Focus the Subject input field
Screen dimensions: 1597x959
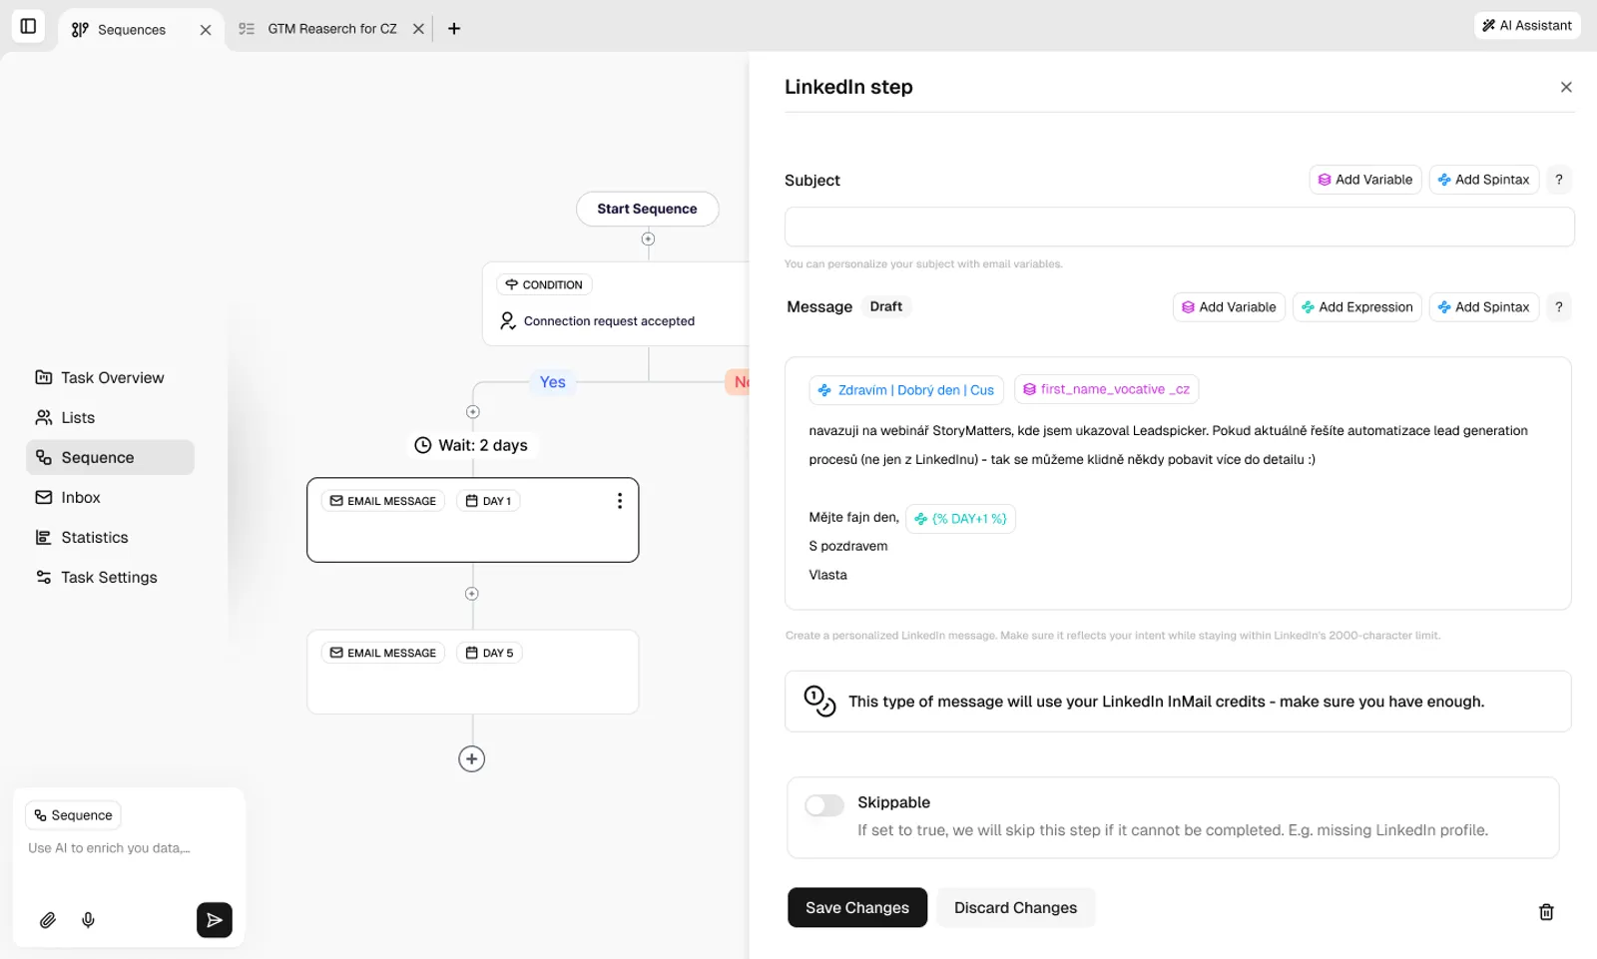(1179, 227)
